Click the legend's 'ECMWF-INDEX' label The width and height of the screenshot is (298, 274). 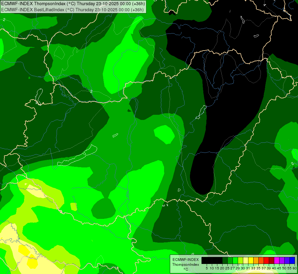coord(186,260)
